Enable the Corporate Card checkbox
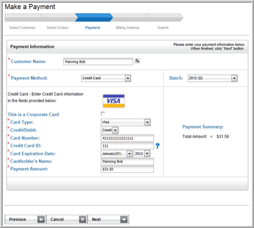The height and width of the screenshot is (228, 254). (103, 114)
